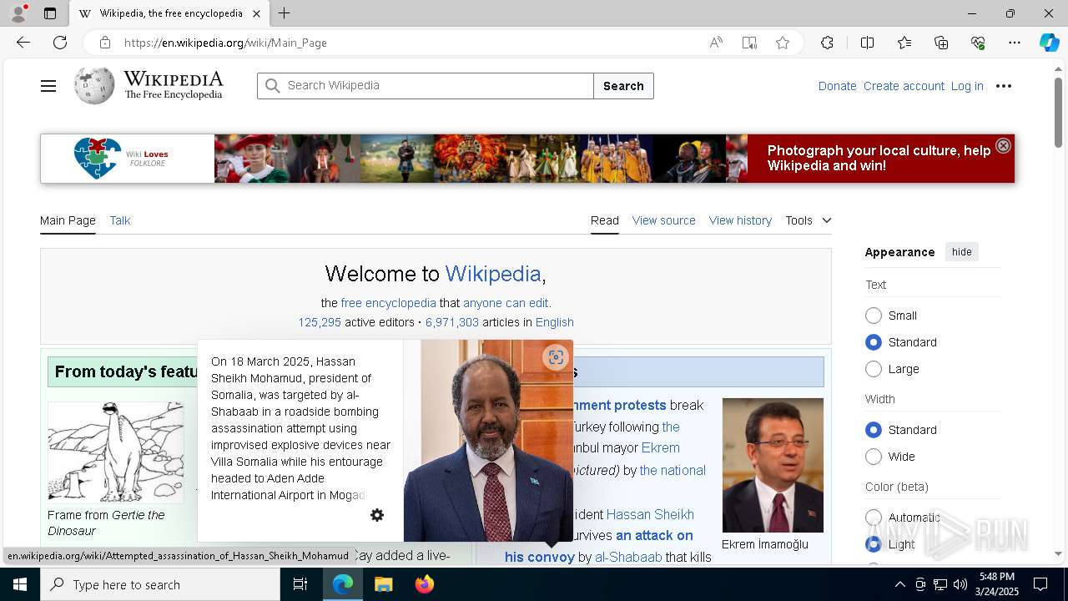Select Large text size

(x=874, y=369)
